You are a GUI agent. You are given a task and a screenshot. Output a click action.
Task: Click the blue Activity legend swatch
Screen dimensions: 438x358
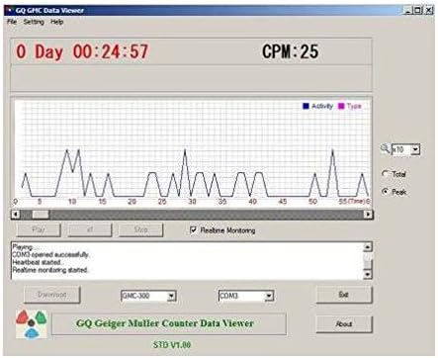pyautogui.click(x=306, y=106)
